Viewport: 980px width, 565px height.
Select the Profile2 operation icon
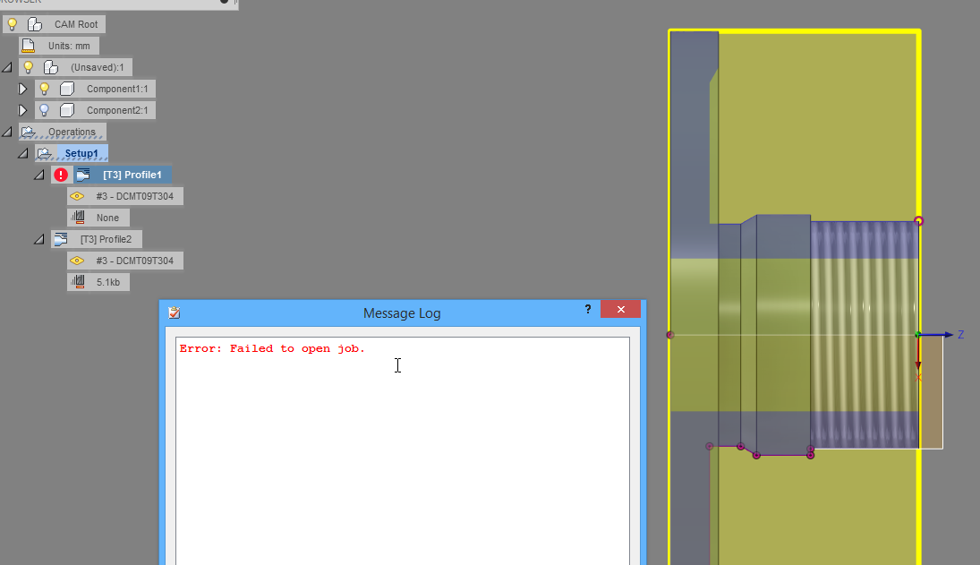[60, 238]
